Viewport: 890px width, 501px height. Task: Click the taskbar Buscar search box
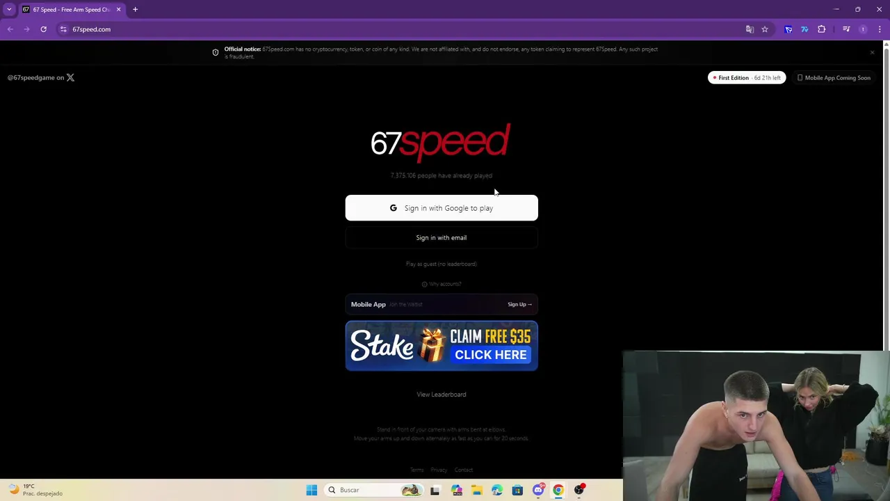(375, 490)
